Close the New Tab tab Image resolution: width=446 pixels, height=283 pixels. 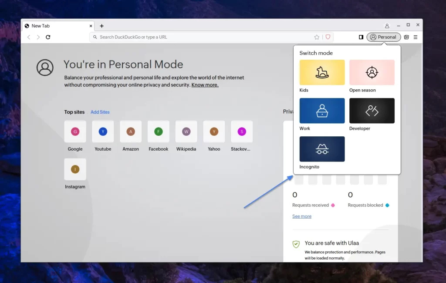(x=91, y=26)
